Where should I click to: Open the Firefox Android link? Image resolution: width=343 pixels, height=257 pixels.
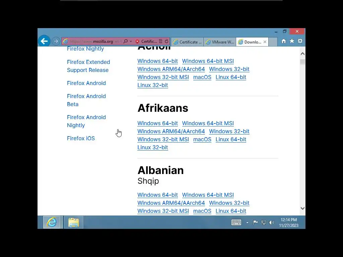tap(86, 83)
